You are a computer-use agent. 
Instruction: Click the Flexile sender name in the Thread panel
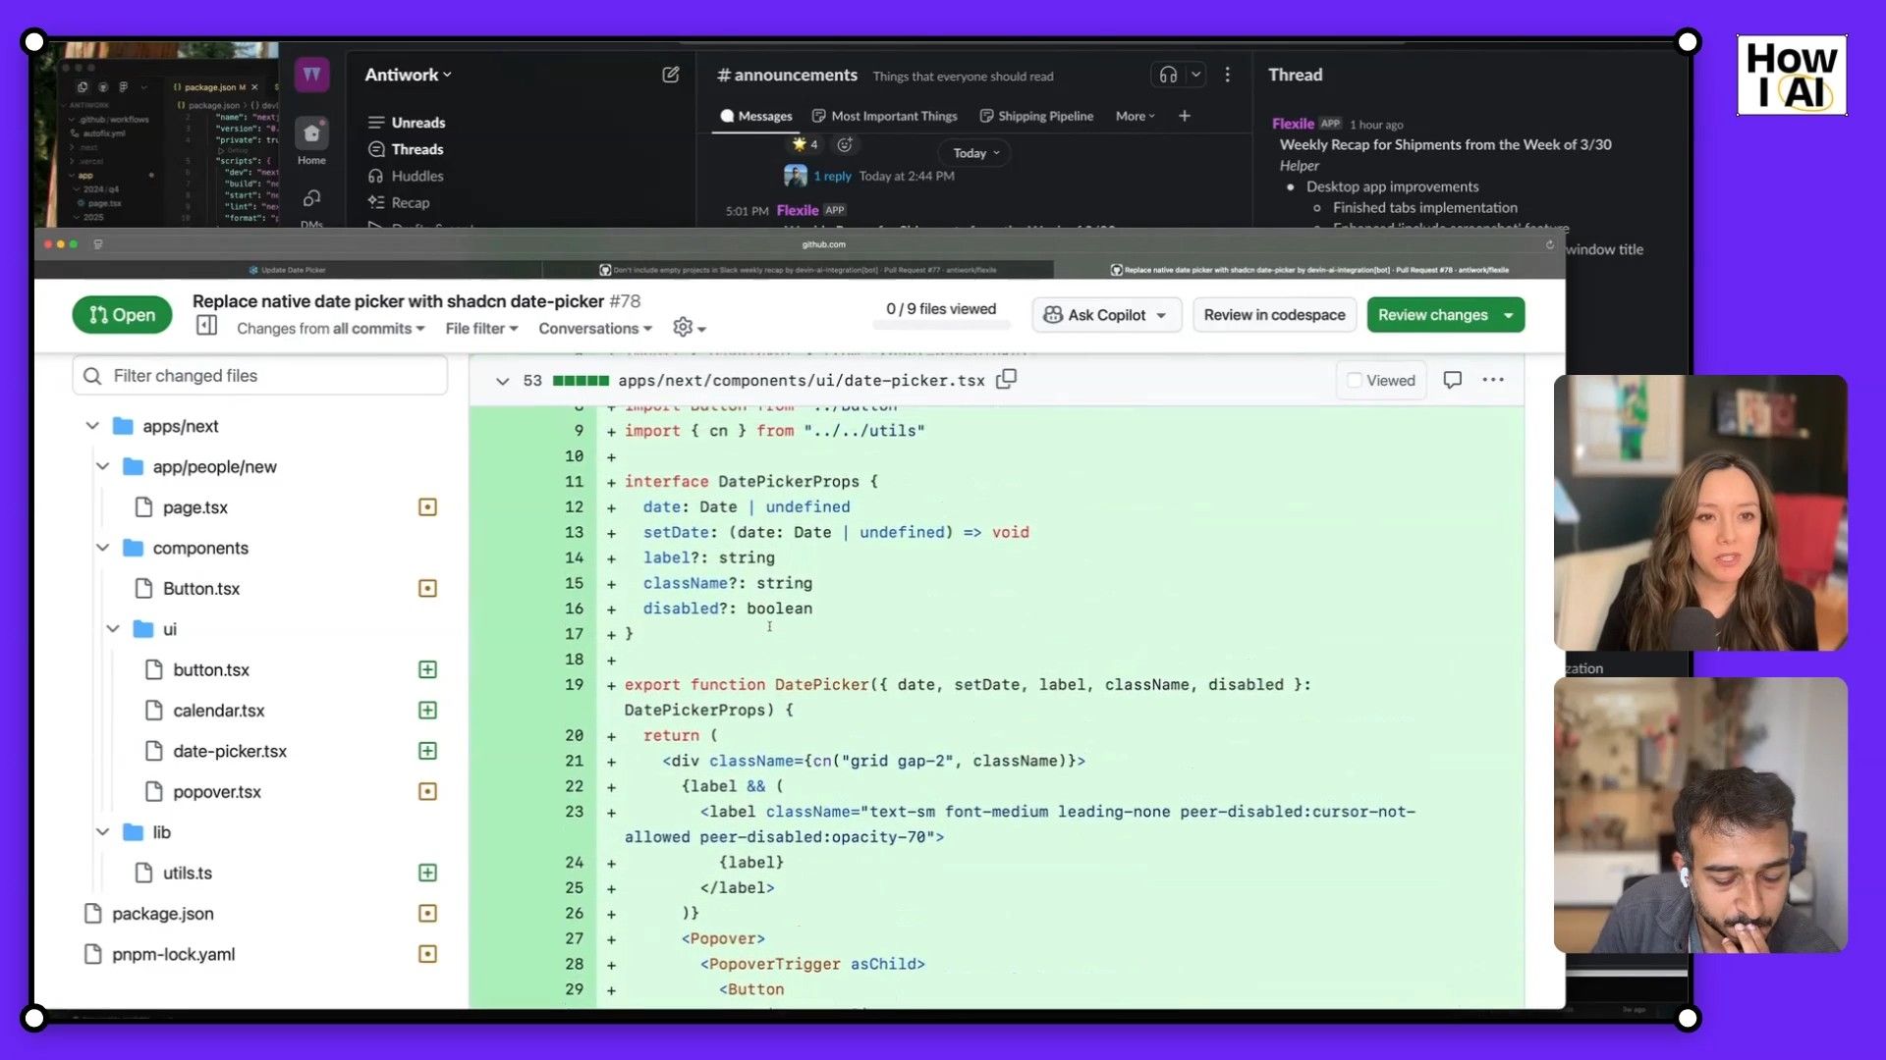click(1293, 124)
